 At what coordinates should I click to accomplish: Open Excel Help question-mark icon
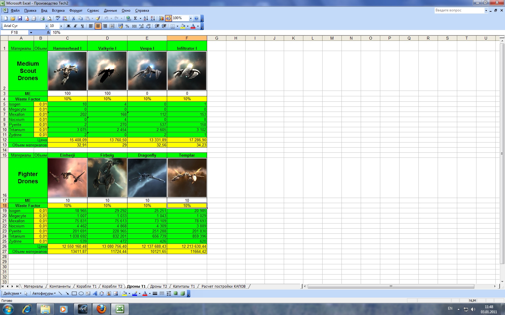[x=196, y=18]
